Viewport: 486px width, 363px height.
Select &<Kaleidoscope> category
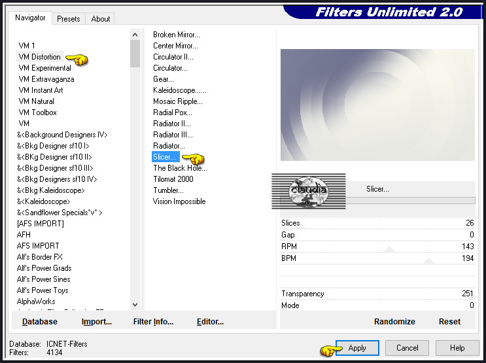click(43, 202)
